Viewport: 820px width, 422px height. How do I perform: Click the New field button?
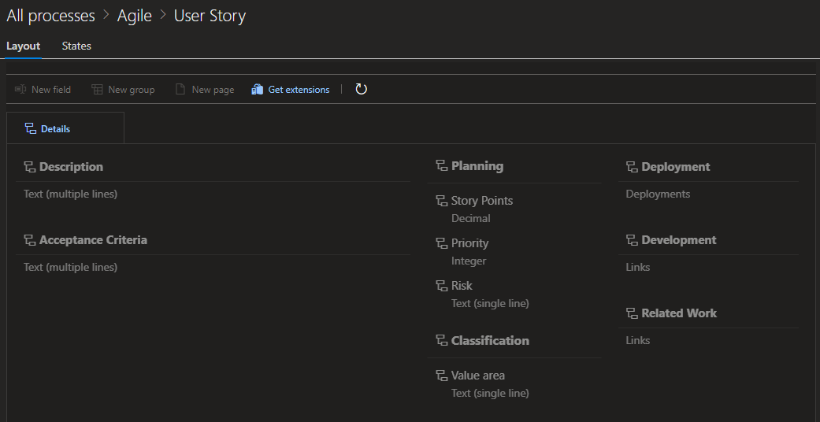(x=43, y=90)
